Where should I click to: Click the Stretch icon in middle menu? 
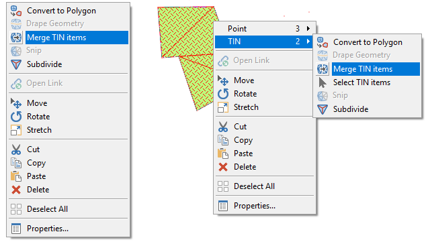coord(223,107)
